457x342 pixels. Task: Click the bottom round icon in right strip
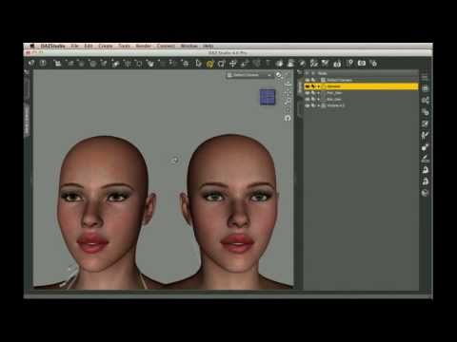(425, 193)
